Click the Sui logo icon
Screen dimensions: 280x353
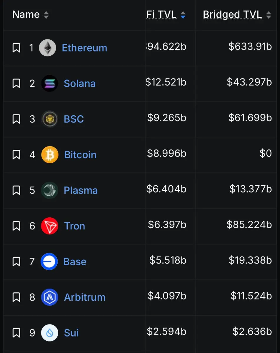(x=49, y=333)
